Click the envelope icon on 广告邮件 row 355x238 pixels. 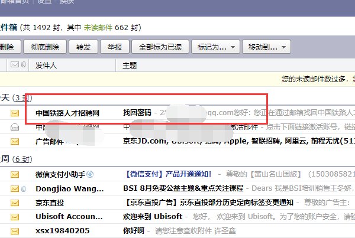pyautogui.click(x=15, y=142)
